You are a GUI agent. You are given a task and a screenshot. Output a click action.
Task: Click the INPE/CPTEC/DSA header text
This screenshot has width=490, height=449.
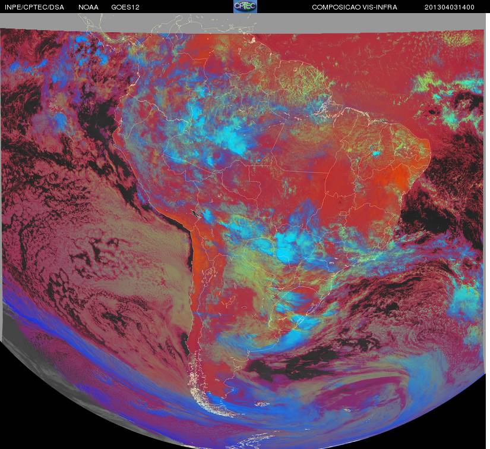(x=34, y=7)
